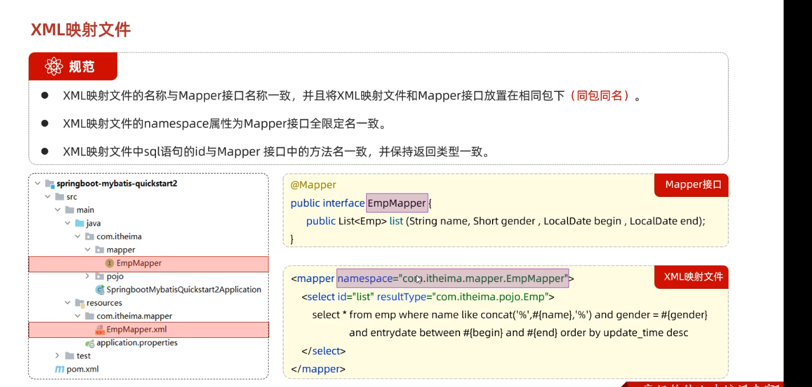This screenshot has height=387, width=812.
Task: Click the highlighted EmpMapper interface name in code
Action: tap(397, 203)
